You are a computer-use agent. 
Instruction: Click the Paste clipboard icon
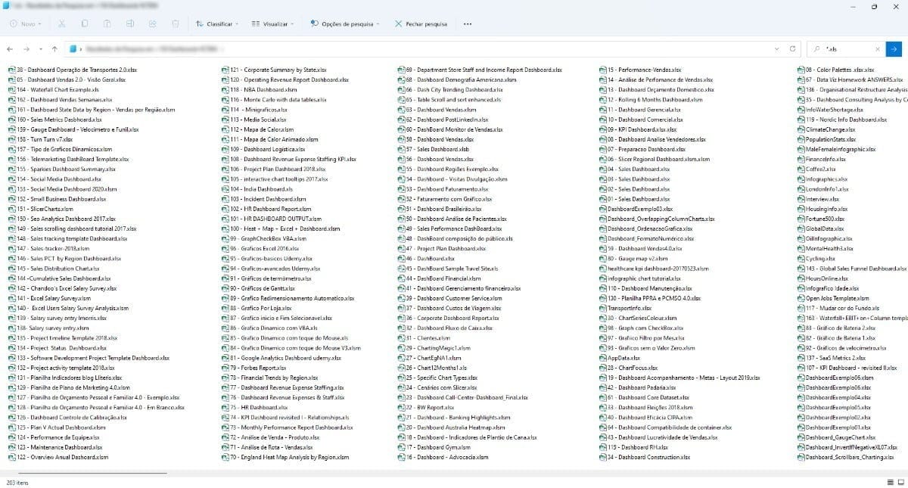click(107, 23)
